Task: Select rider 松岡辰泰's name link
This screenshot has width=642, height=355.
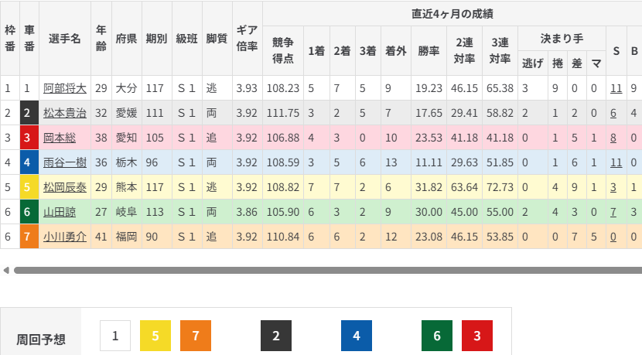Action: tap(64, 187)
